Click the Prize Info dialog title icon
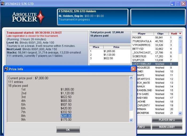This screenshot has width=187, height=136. (6, 69)
